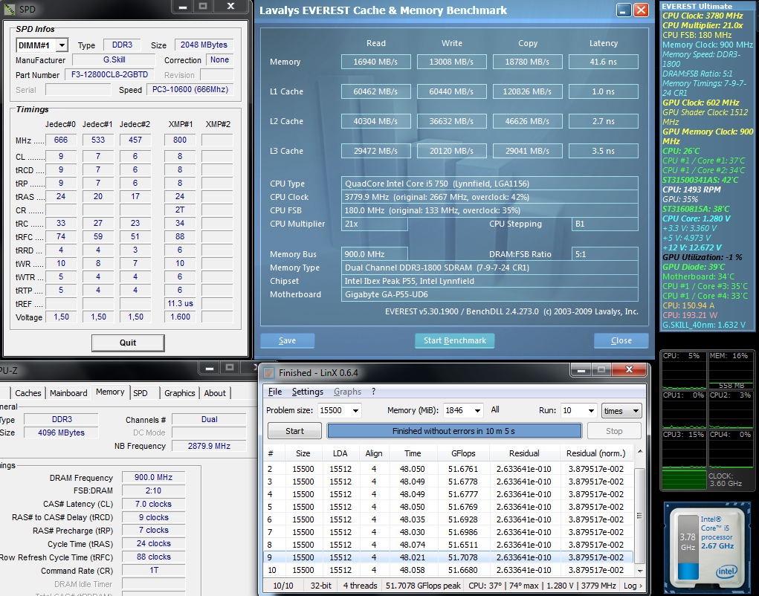Viewport: 759px width, 596px height.
Task: Click the CPU Clock 3780 MHz sidebar line
Action: tap(703, 16)
